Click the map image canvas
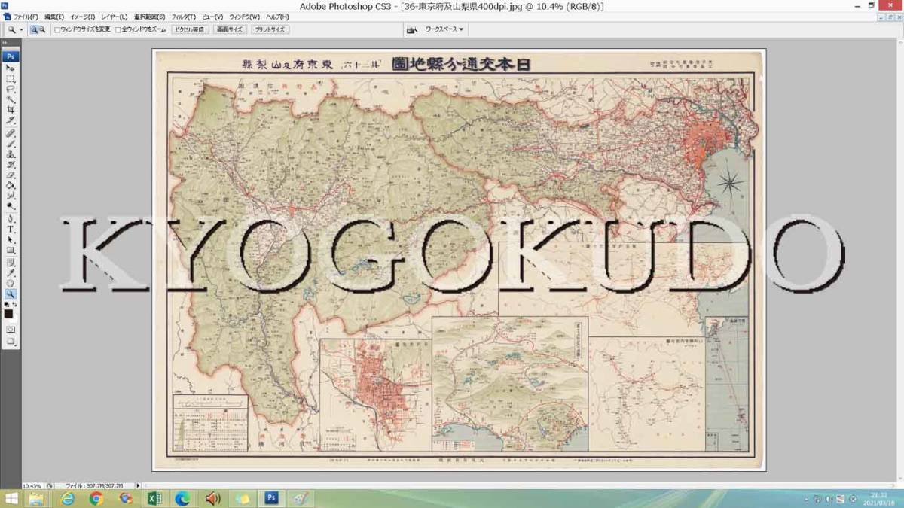The width and height of the screenshot is (904, 508). tap(459, 260)
